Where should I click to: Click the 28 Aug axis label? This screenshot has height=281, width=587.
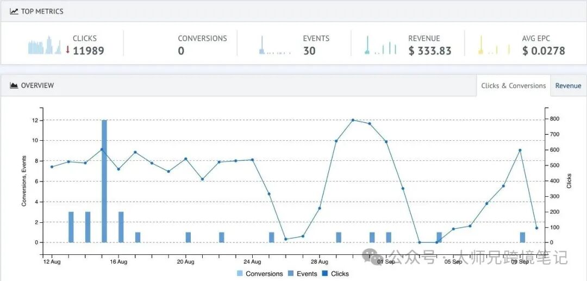coord(320,261)
